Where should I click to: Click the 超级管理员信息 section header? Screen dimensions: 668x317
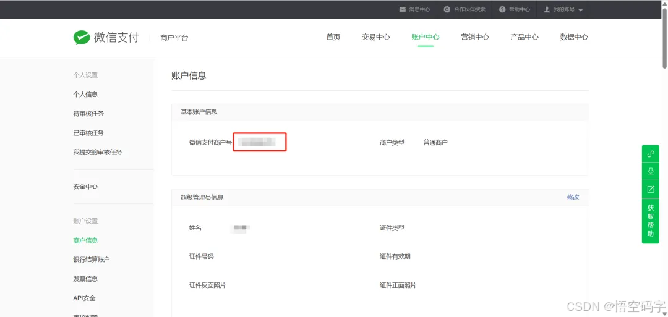[202, 197]
